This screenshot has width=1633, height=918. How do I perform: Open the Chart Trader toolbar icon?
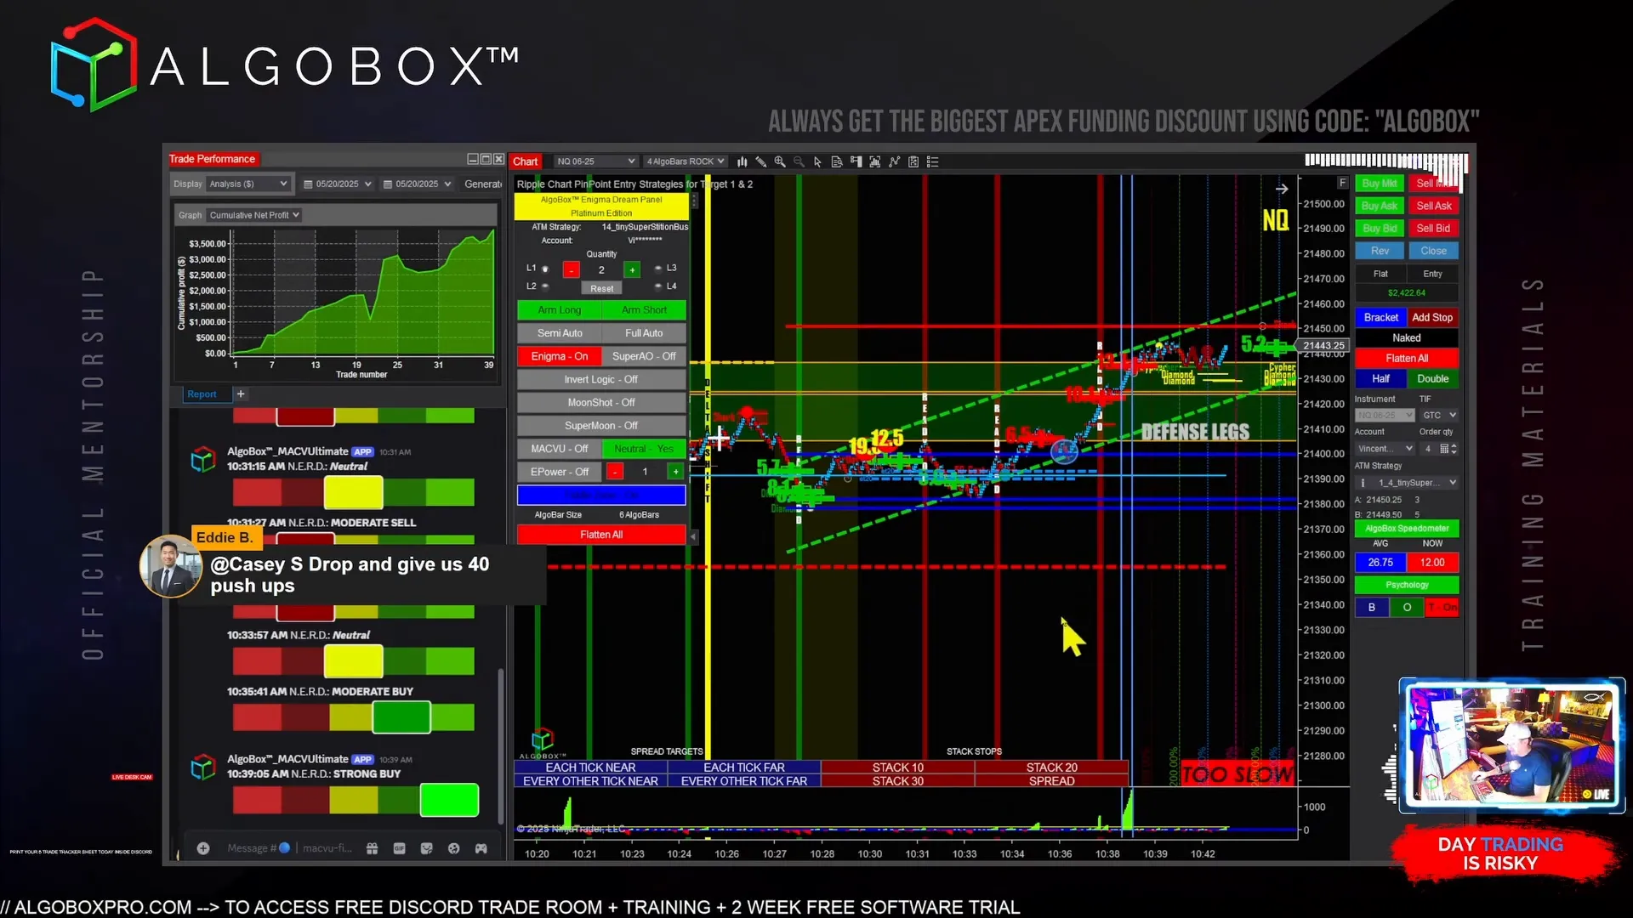pyautogui.click(x=856, y=161)
